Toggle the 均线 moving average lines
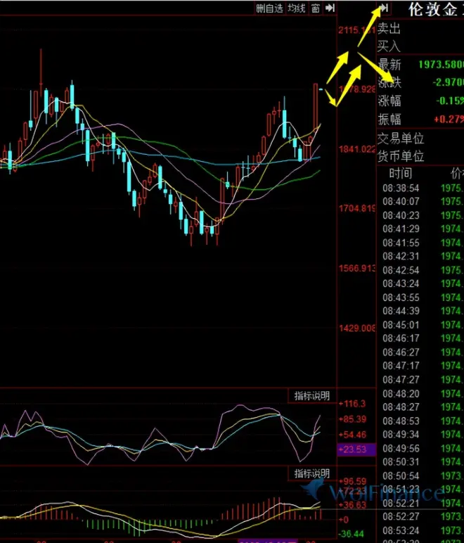Viewport: 464px width, 543px height. tap(297, 8)
